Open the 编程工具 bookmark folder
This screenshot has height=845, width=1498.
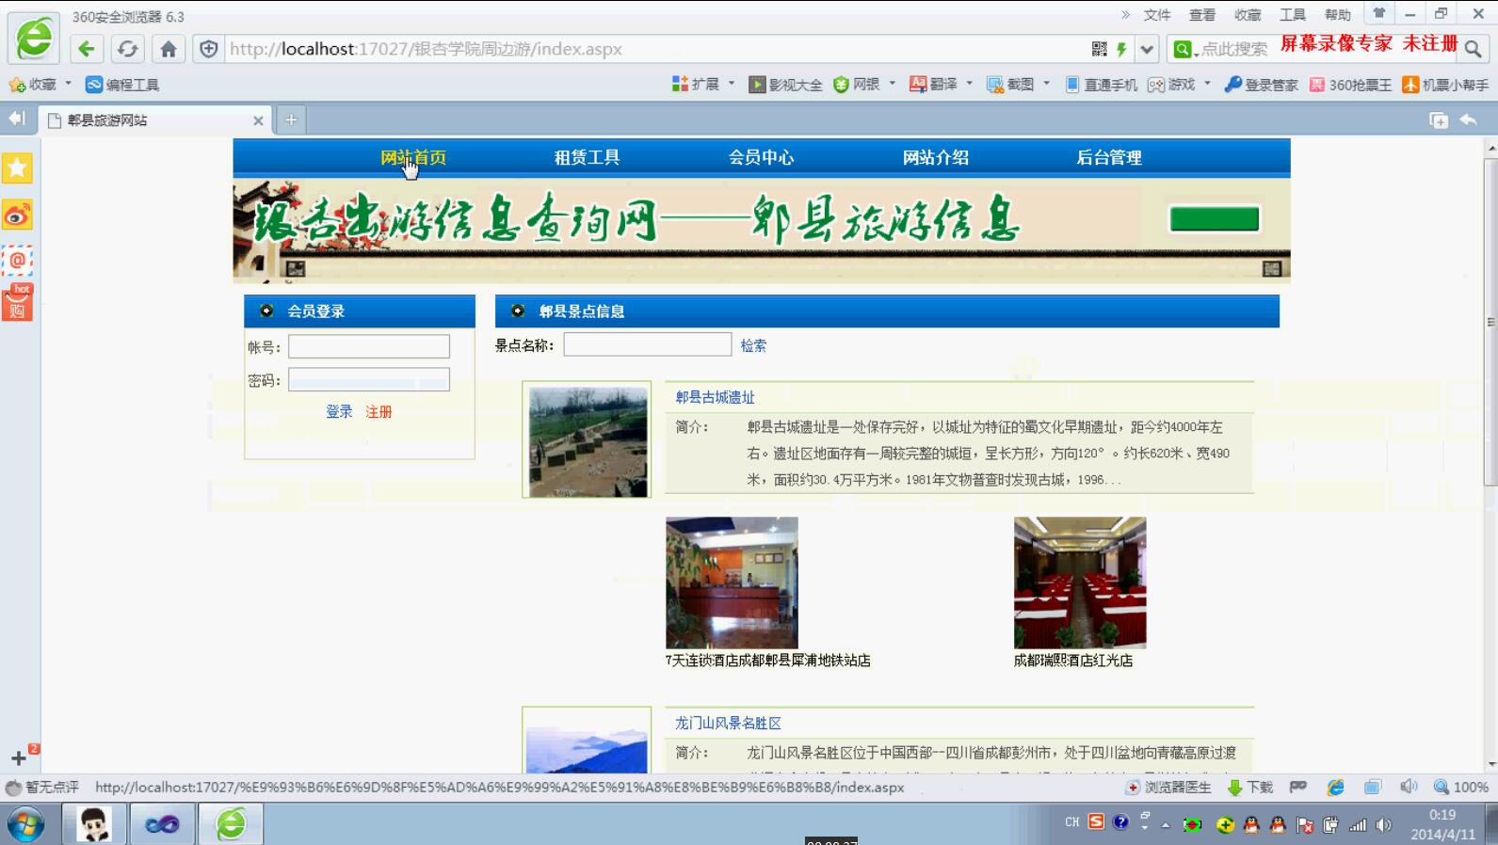[x=122, y=85]
